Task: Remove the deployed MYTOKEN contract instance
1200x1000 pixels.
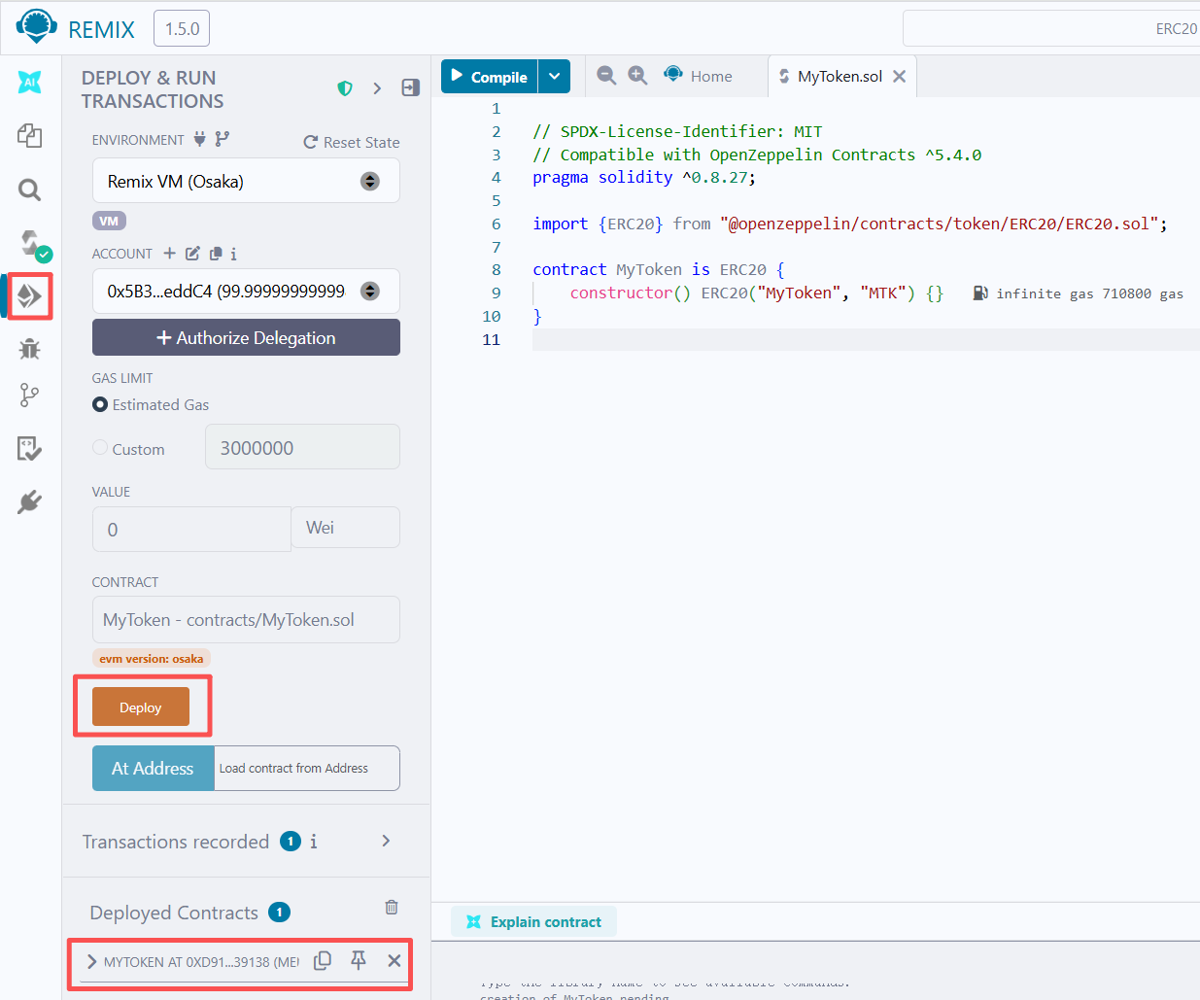Action: pyautogui.click(x=394, y=961)
